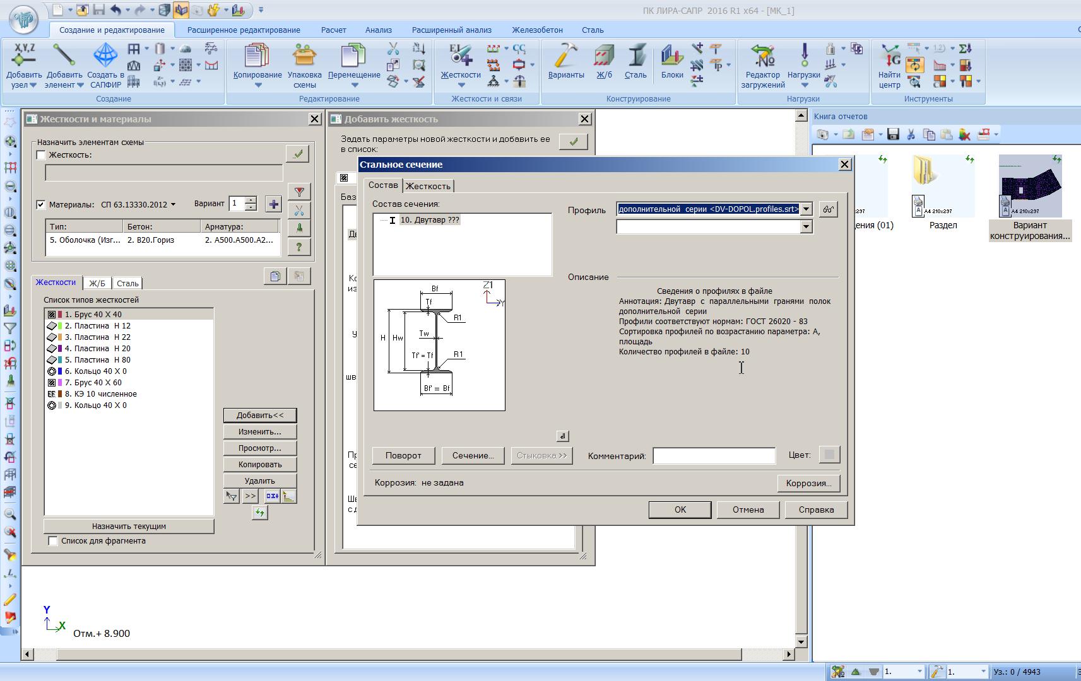Switch to the Жесткость dialog tab
The width and height of the screenshot is (1081, 681).
(428, 186)
